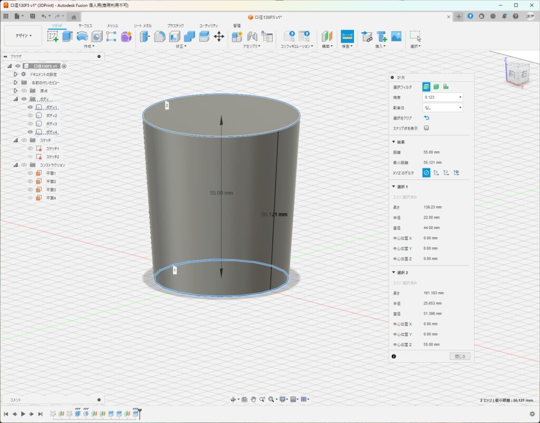Clear the selection with the blue undo arrow
The image size is (540, 423).
tap(426, 118)
